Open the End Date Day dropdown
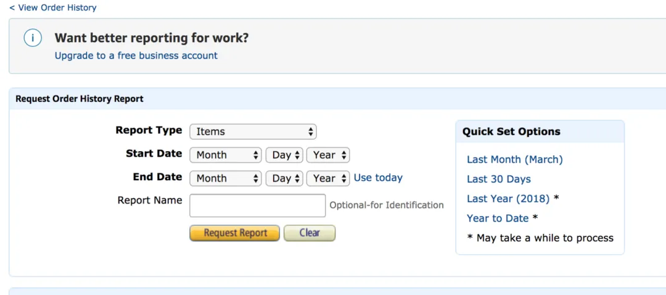Viewport: 666px width, 295px height. tap(284, 178)
